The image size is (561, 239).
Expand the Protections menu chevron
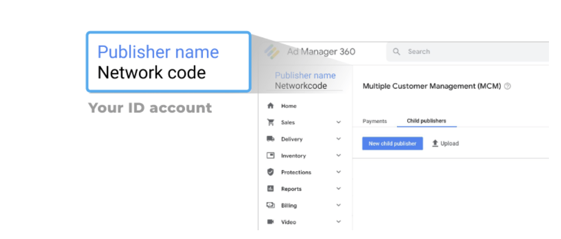click(x=338, y=172)
